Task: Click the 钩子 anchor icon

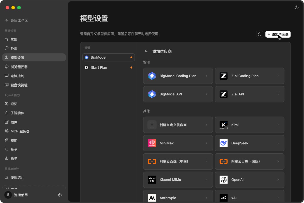Action: (x=7, y=159)
